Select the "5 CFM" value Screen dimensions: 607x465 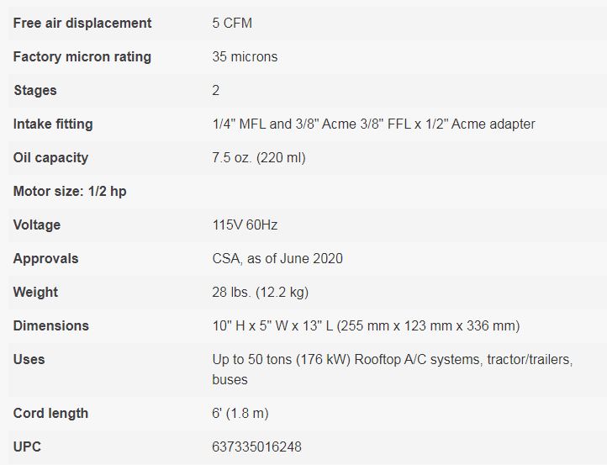232,23
